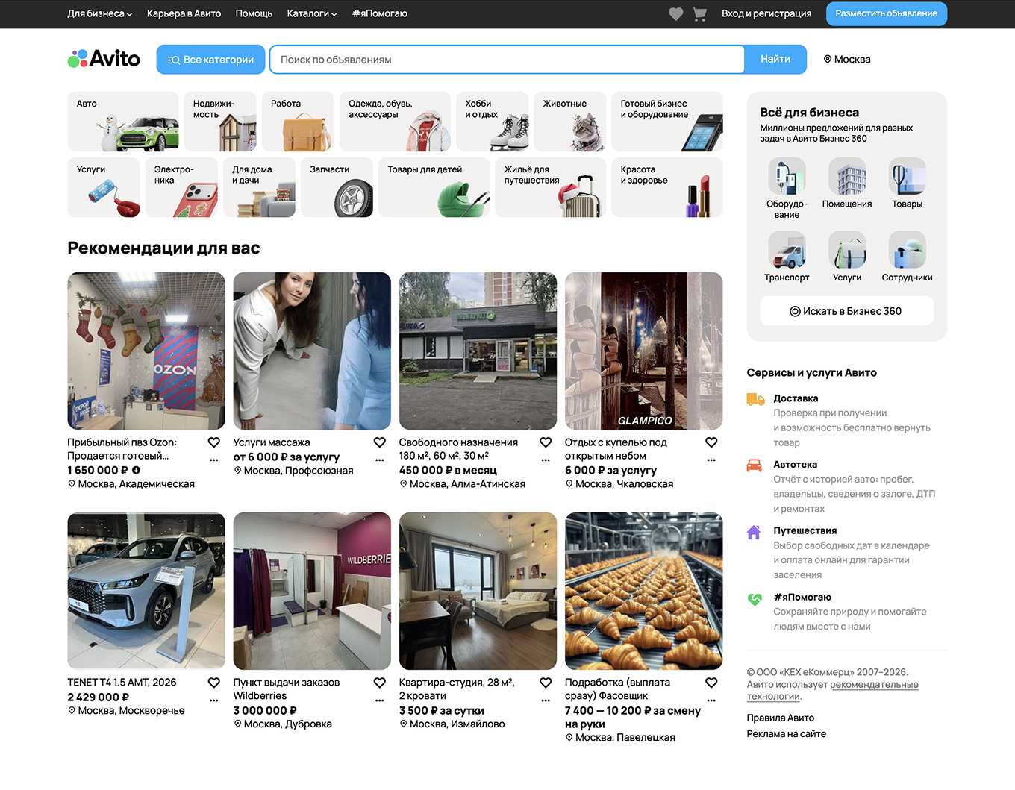Click Искать в Бизнес 360 button
1015x790 pixels.
pos(846,311)
